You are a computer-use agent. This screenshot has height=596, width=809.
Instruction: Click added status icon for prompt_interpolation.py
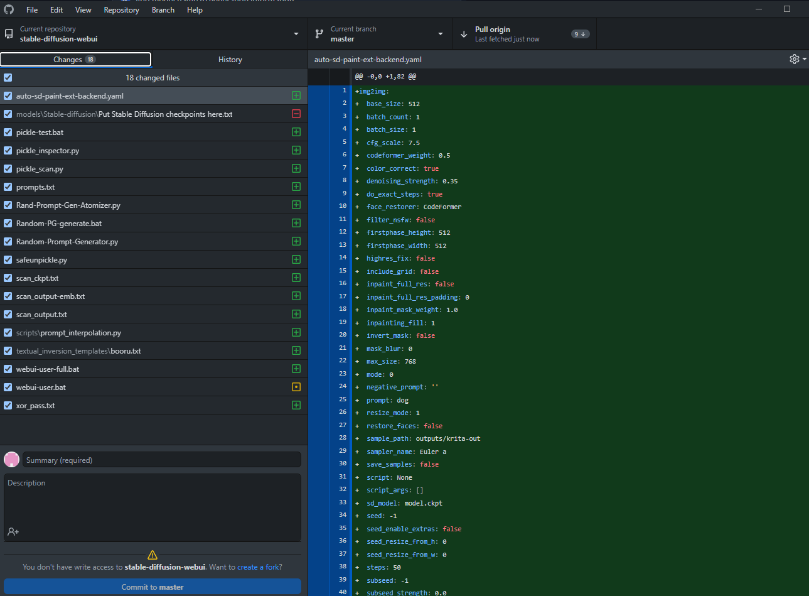296,333
